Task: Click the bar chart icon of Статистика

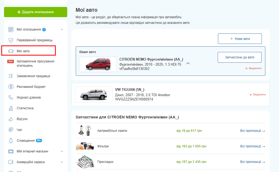Action: 11,108
